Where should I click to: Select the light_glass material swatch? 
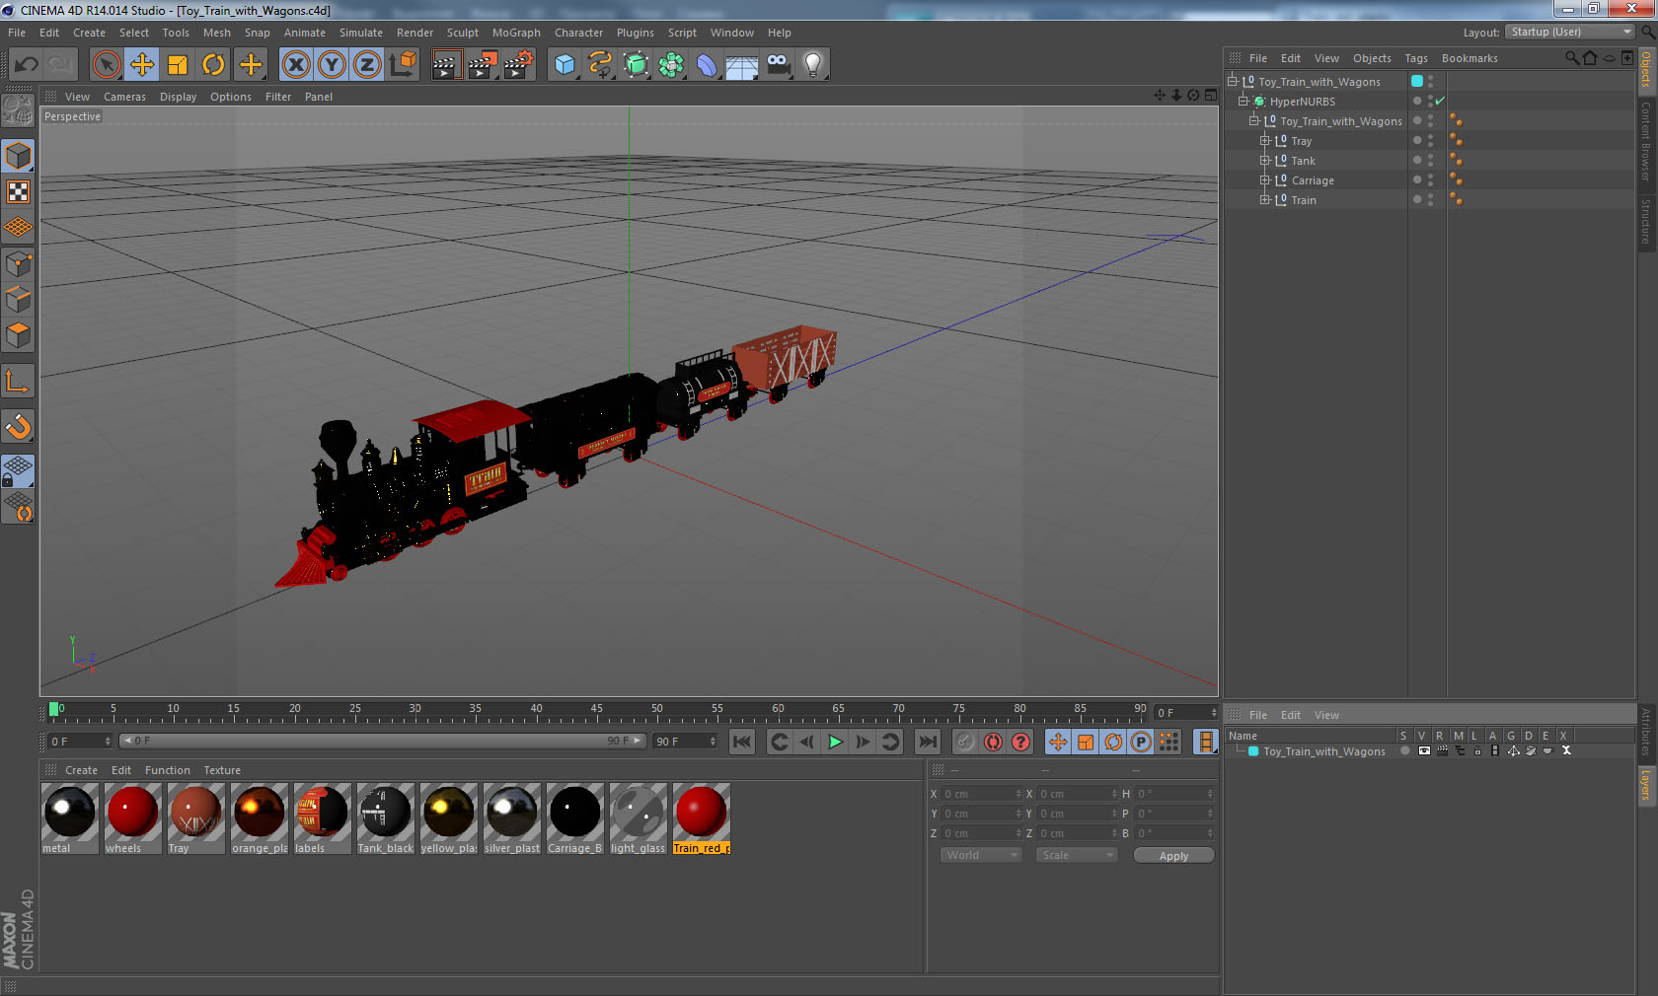click(x=639, y=818)
